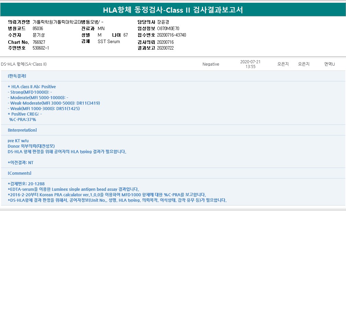Select the hospital code value 85036
Image resolution: width=346 pixels, height=317 pixels.
[38, 29]
